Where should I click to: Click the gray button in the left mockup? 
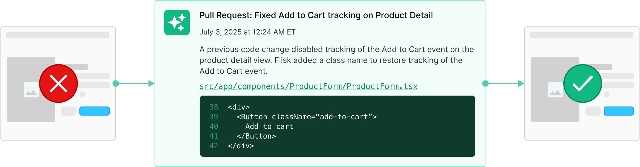69,111
